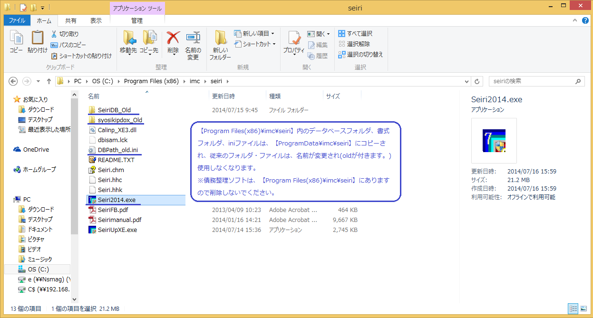Open プロパティ for Seiri2014.exe

(x=295, y=43)
